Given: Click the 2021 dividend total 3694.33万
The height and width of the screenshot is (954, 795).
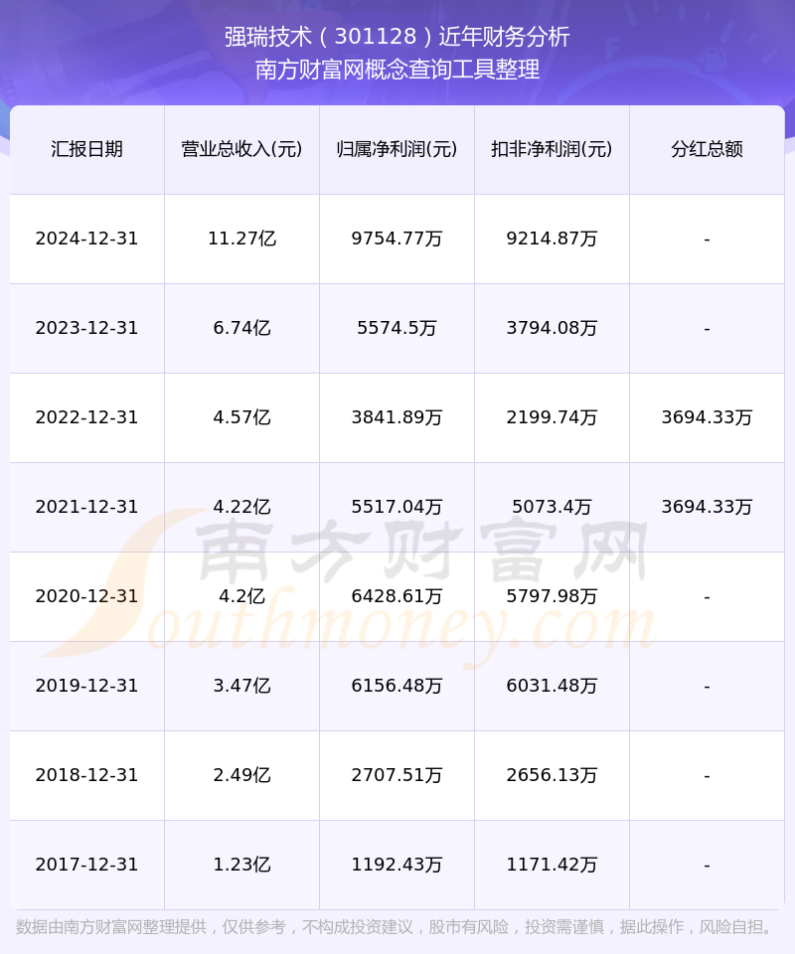Looking at the screenshot, I should tap(707, 507).
